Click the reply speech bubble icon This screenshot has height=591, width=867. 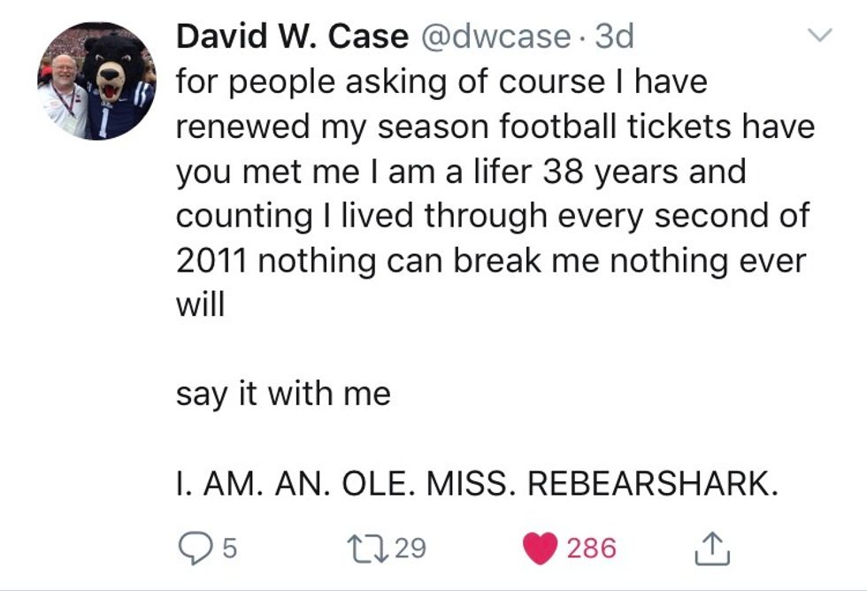pos(194,549)
